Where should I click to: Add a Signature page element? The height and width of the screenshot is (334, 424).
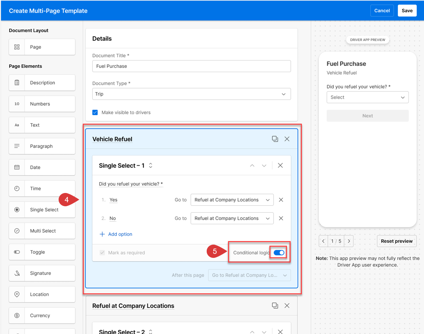tap(42, 273)
